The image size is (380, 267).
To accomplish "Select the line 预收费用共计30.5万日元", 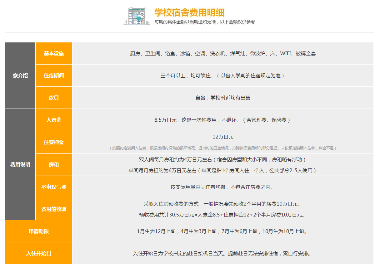I will coord(223,215).
